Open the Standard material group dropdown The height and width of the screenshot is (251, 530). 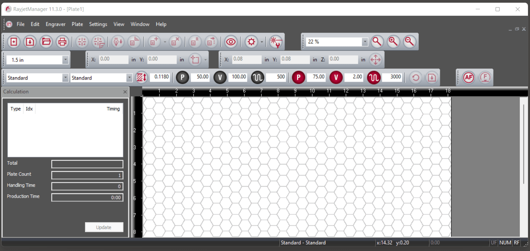point(65,78)
